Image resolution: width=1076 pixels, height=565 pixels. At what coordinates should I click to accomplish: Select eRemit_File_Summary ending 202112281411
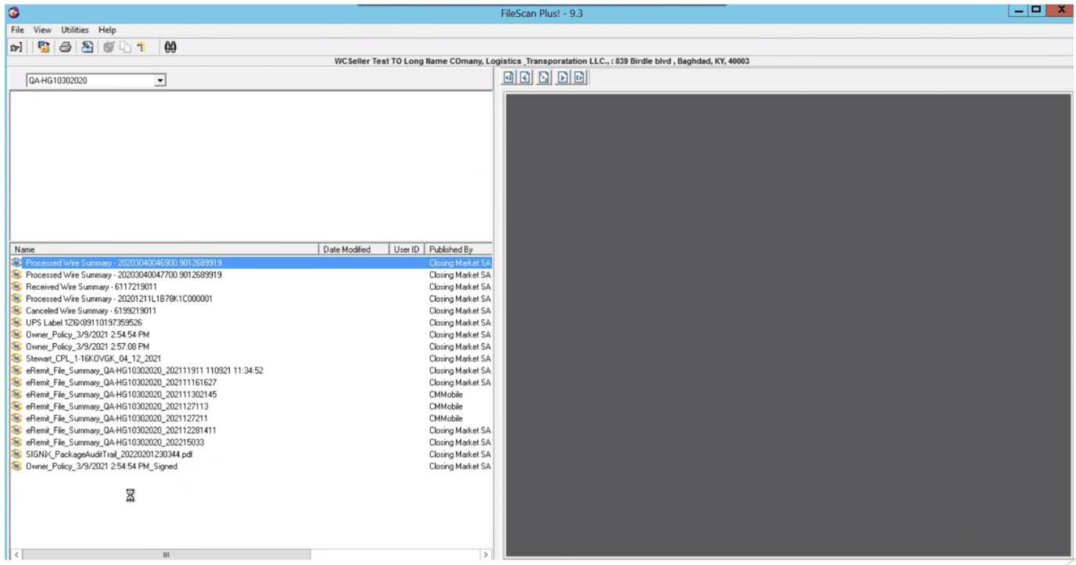click(x=121, y=431)
